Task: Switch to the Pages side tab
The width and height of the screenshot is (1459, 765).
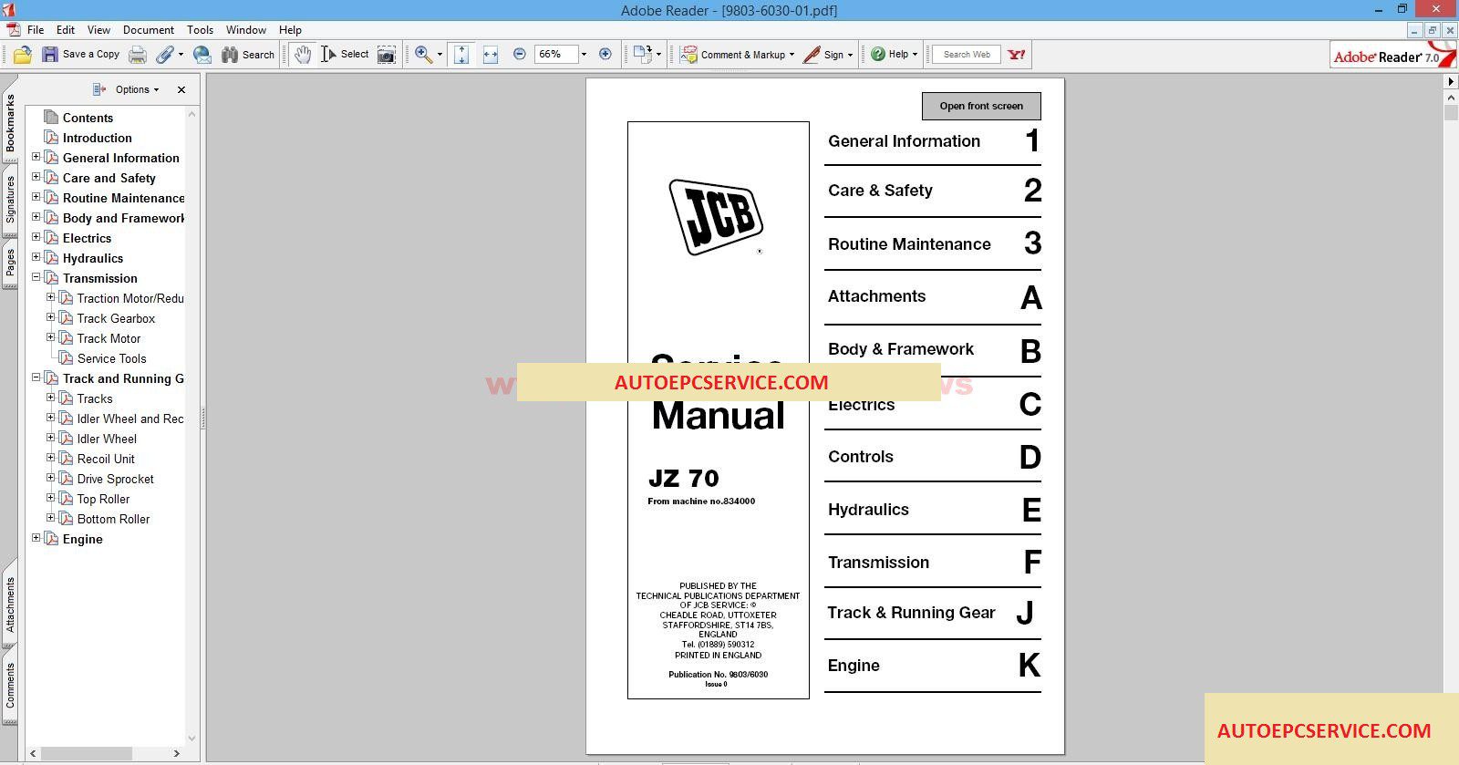Action: (x=10, y=263)
